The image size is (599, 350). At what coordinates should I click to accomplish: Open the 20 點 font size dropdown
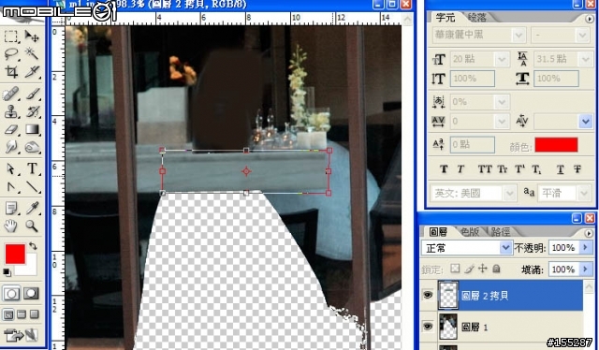pos(502,59)
